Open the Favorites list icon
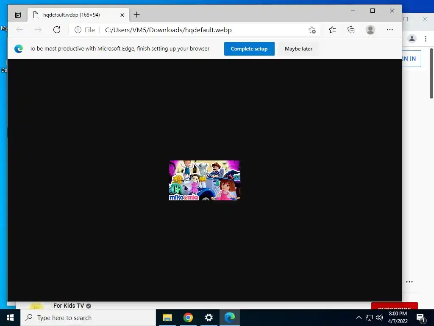The image size is (434, 326). [x=332, y=30]
